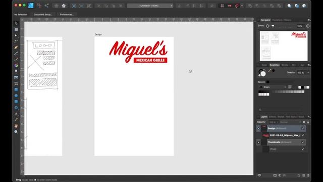Switch to the Navigator tab

click(x=265, y=20)
